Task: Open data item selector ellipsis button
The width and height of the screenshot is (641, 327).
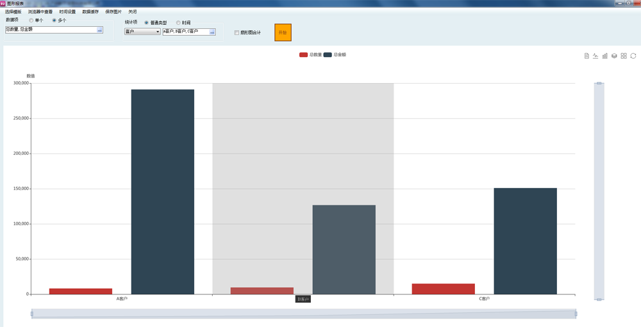Action: (99, 30)
